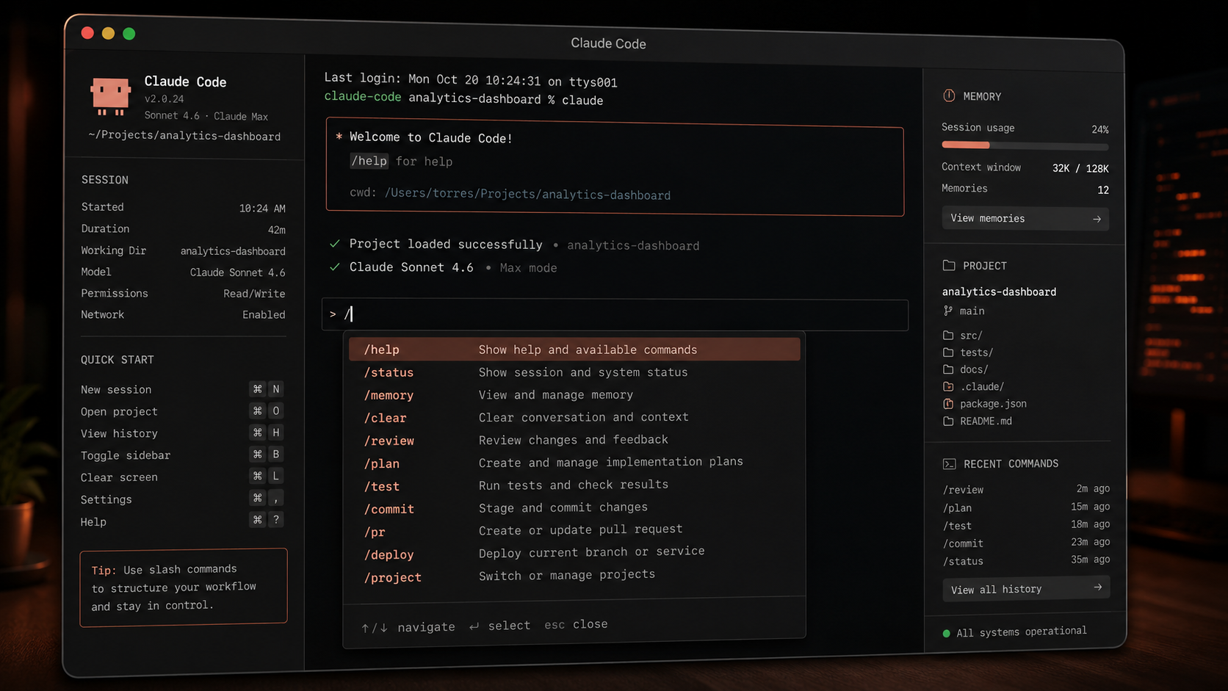
Task: Click the Project panel folder icon
Action: click(x=949, y=265)
